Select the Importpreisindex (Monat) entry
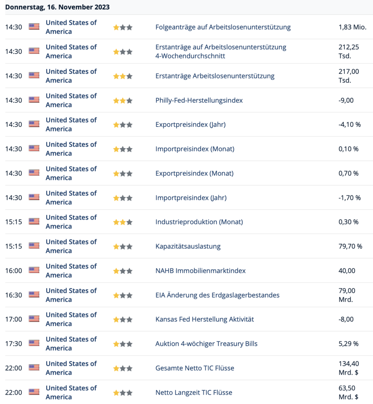The image size is (373, 404). [195, 149]
